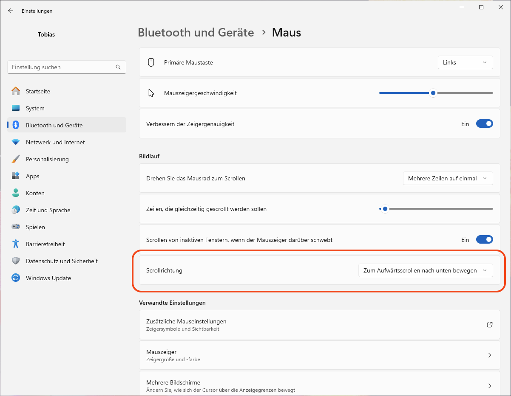This screenshot has height=396, width=511.
Task: Open the Primäre Maustaste dropdown
Action: pyautogui.click(x=465, y=62)
